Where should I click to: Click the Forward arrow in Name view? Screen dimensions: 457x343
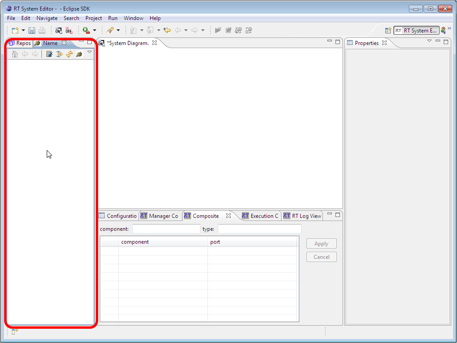[35, 54]
